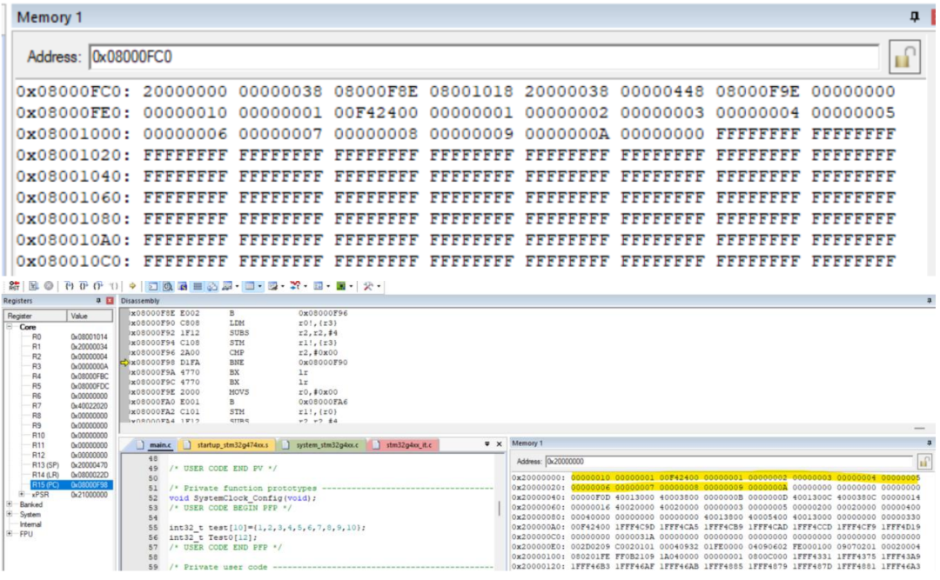Toggle the Symbols Window toolbar button
The height and width of the screenshot is (580, 940).
tap(182, 286)
